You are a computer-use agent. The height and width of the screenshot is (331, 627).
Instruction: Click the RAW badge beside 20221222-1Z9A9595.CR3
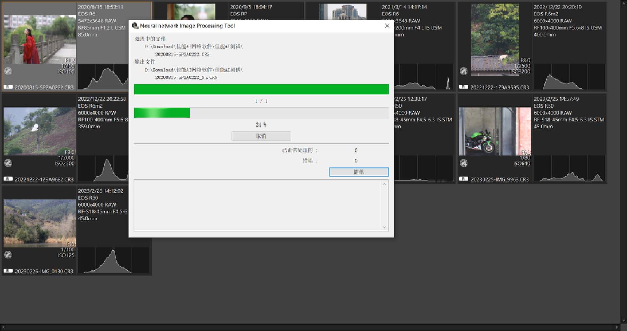click(x=463, y=87)
